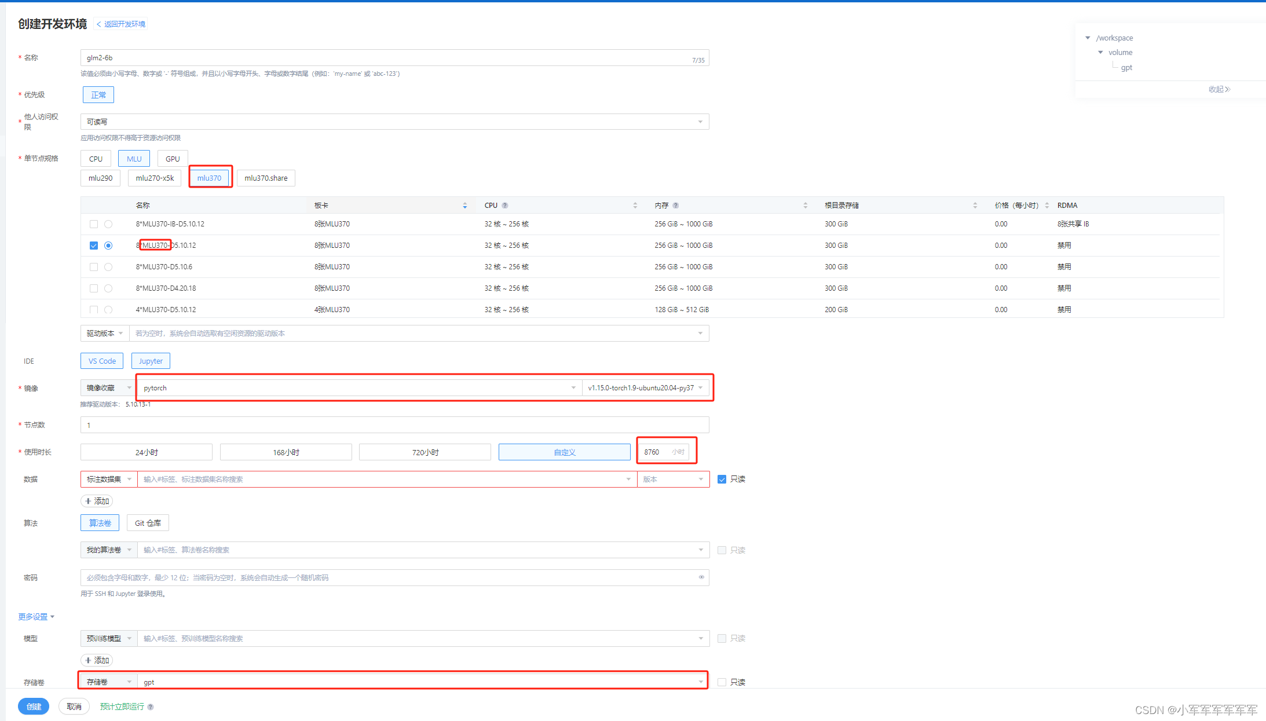Select the 算法卷 tab
Viewport: 1266px width, 721px height.
point(100,523)
